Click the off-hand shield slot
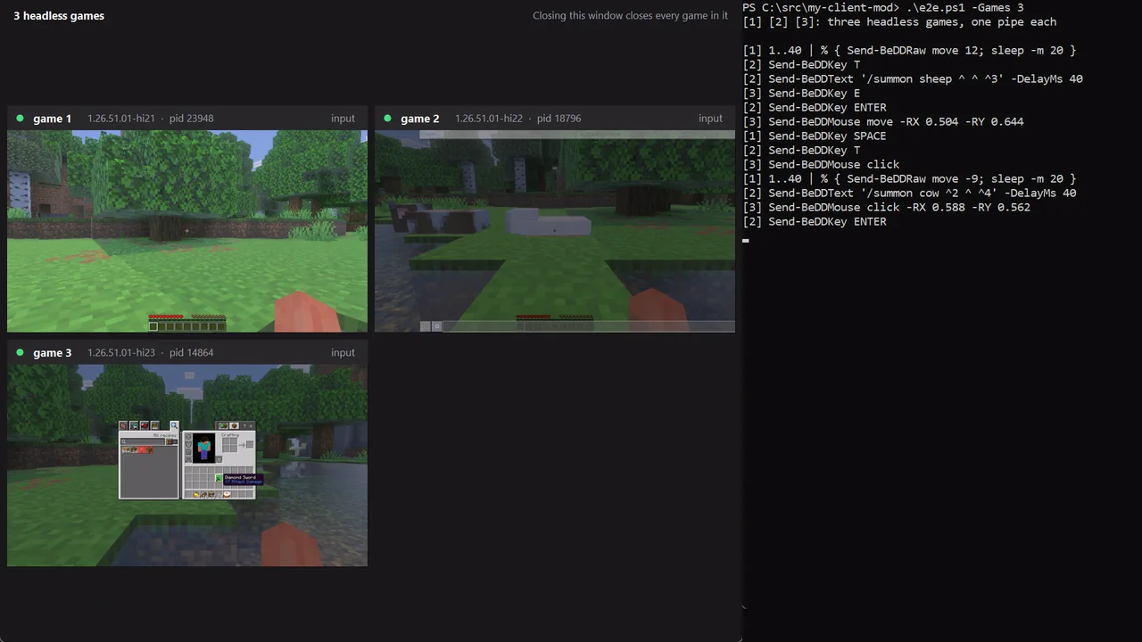Viewport: 1142px width, 642px height. point(219,460)
